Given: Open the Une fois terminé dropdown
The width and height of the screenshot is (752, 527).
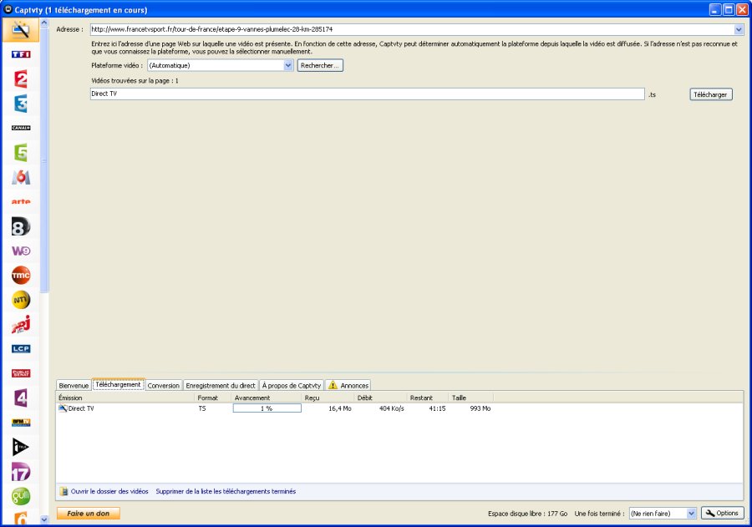Looking at the screenshot, I should [x=691, y=513].
